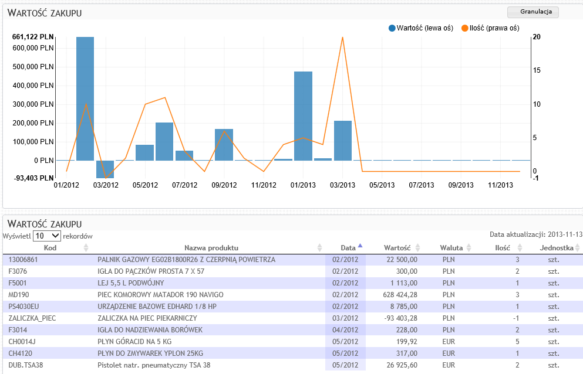Image resolution: width=583 pixels, height=374 pixels.
Task: Click the date 04/2012 in the table
Action: tap(345, 330)
